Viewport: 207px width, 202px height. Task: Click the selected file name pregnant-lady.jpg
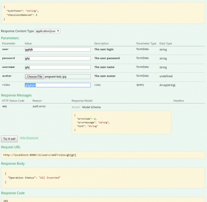[55, 77]
